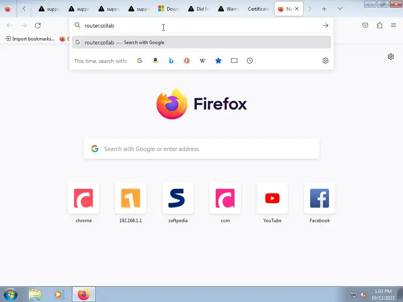Search this time with Bing icon
Image resolution: width=403 pixels, height=302 pixels.
[x=171, y=61]
